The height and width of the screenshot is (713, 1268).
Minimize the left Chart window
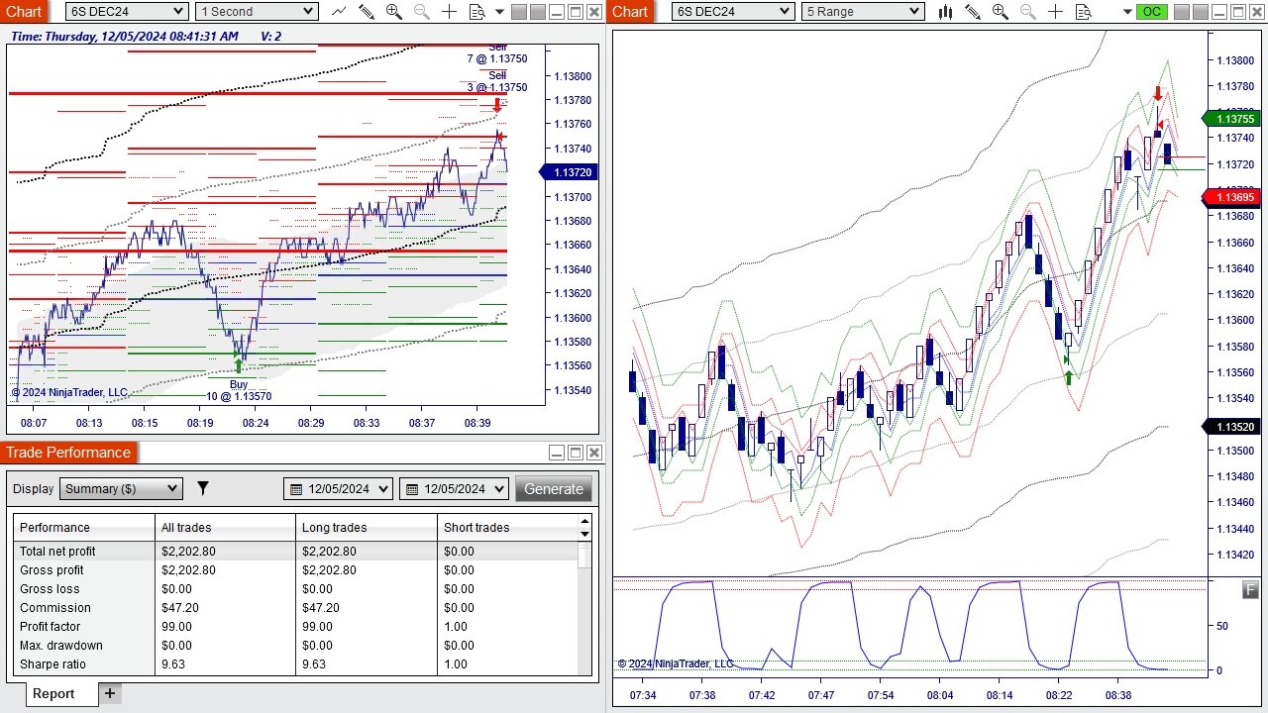click(556, 12)
